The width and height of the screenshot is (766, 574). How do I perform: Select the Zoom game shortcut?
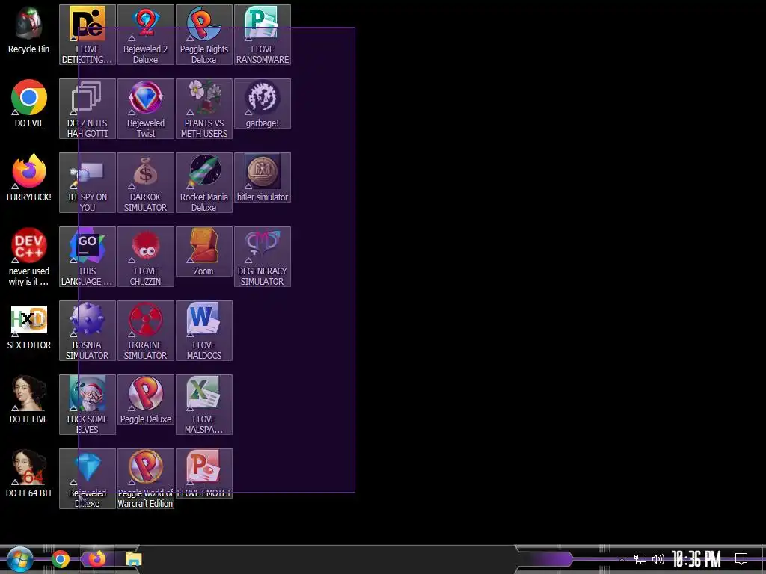click(204, 251)
